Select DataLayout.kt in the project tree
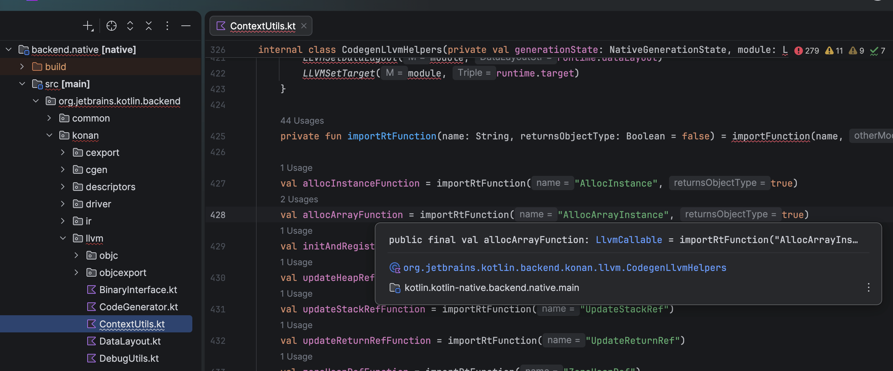This screenshot has width=893, height=371. (x=130, y=341)
